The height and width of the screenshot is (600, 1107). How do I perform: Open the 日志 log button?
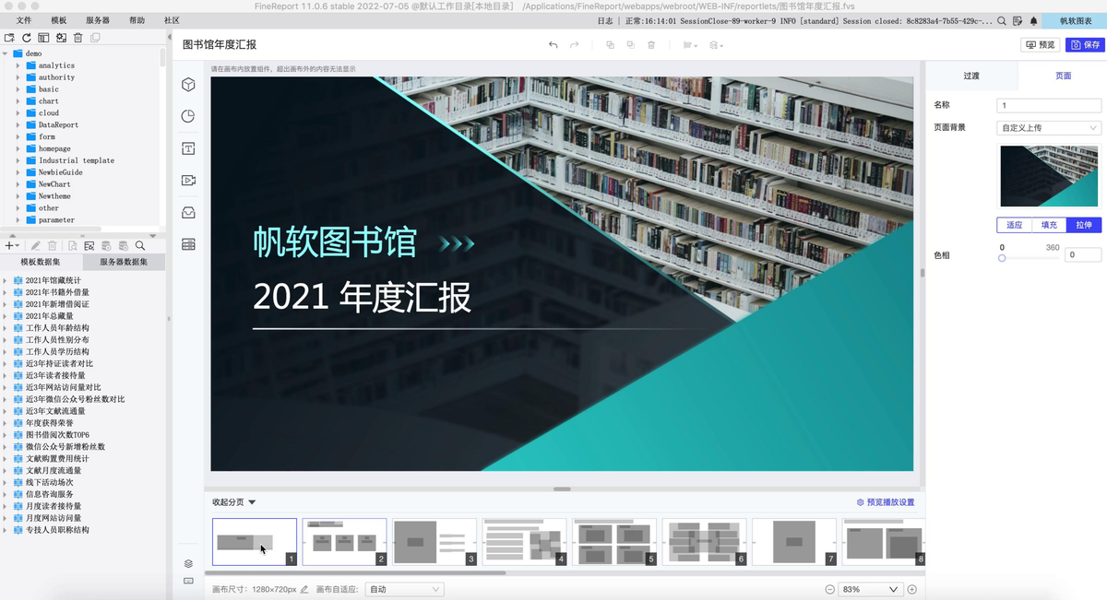coord(604,20)
